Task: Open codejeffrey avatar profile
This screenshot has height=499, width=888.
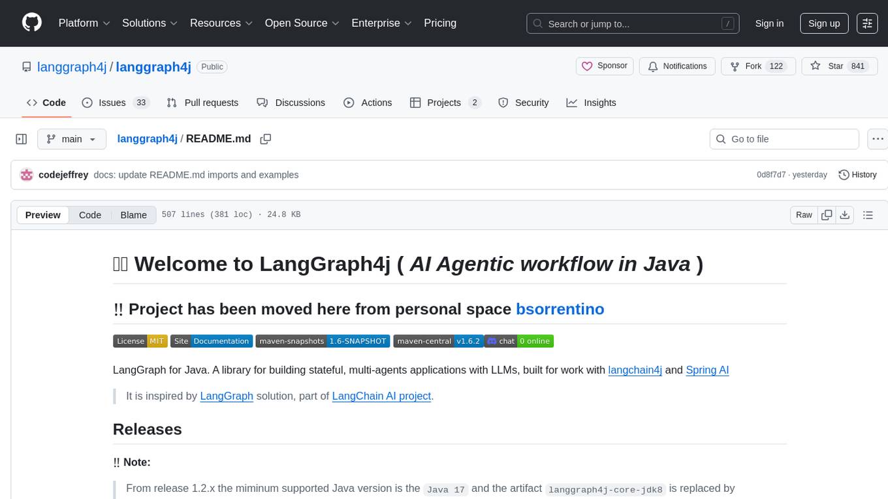Action: pyautogui.click(x=27, y=175)
